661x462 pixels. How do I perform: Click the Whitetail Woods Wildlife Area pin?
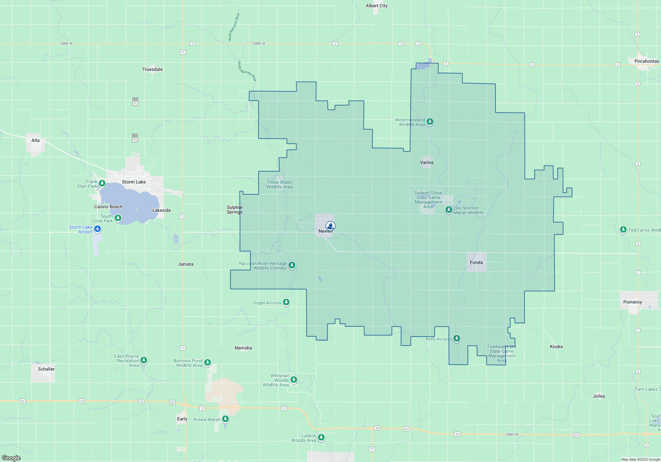(294, 379)
